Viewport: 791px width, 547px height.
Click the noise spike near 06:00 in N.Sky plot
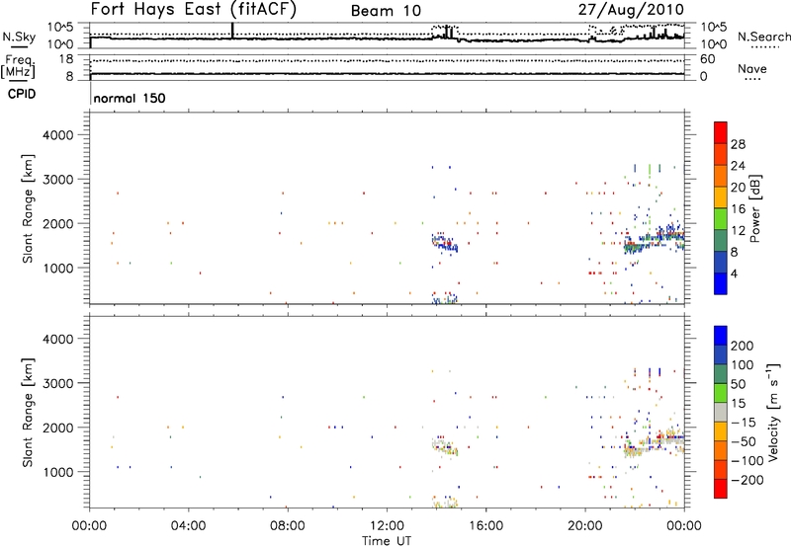tap(232, 31)
